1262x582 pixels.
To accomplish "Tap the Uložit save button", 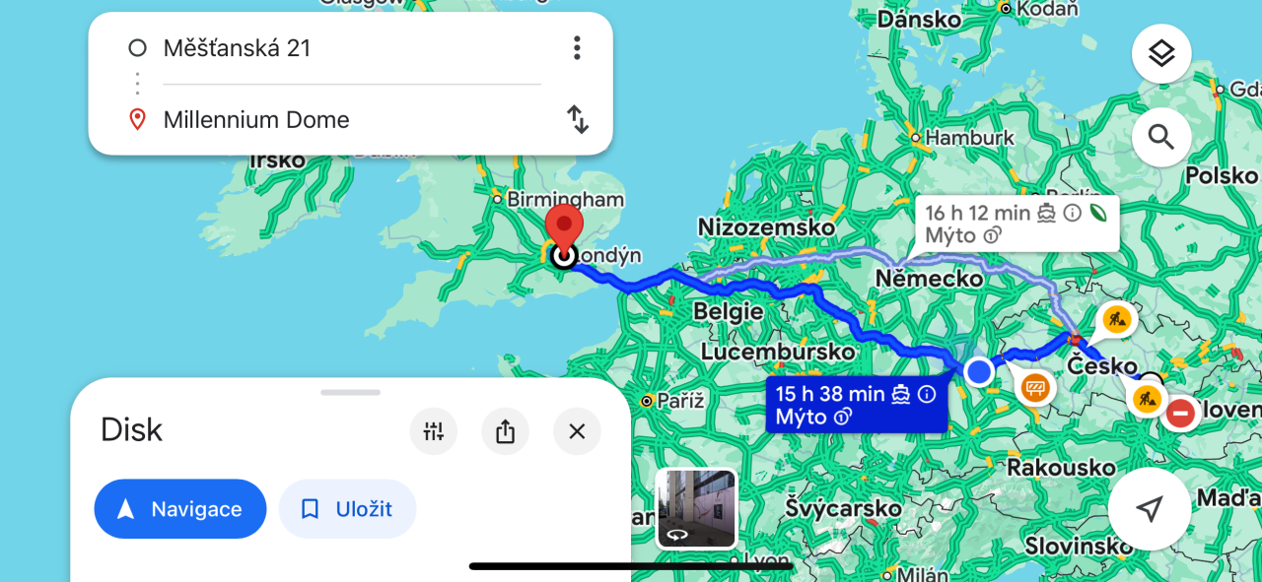I will 348,509.
